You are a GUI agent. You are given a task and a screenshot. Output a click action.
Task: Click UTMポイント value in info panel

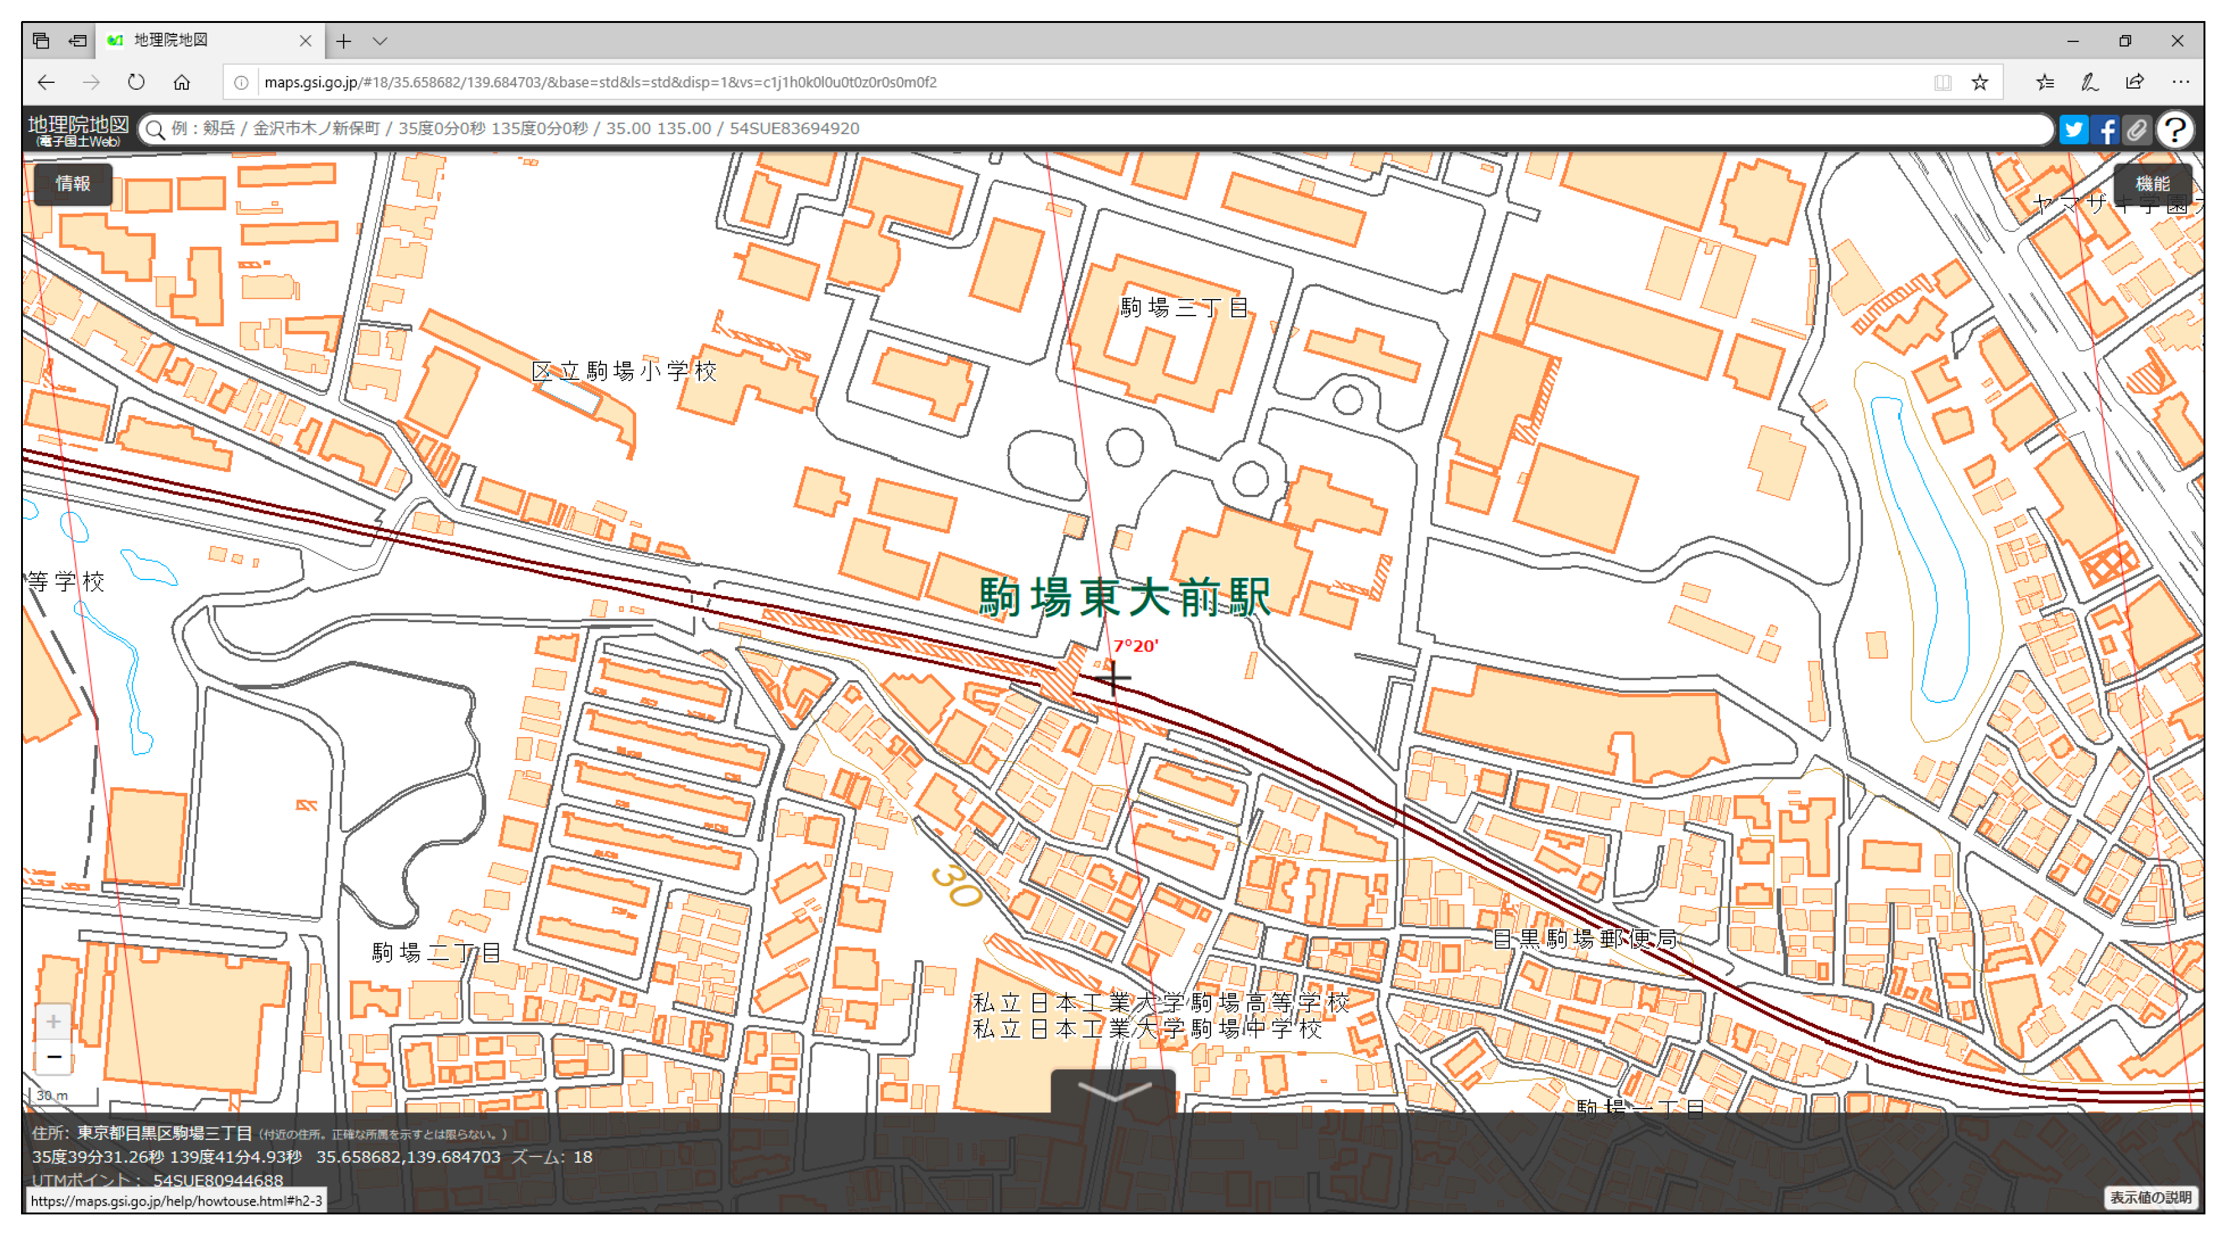click(217, 1180)
